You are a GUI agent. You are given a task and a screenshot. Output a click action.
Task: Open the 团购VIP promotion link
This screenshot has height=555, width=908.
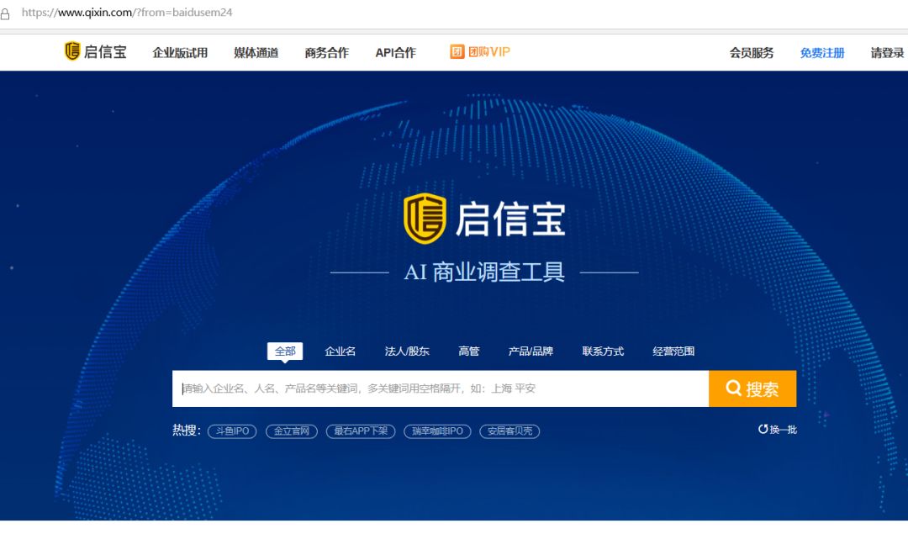[x=480, y=51]
